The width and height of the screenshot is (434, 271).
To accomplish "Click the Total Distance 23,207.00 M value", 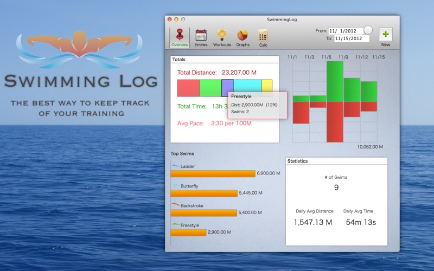I will coord(239,73).
